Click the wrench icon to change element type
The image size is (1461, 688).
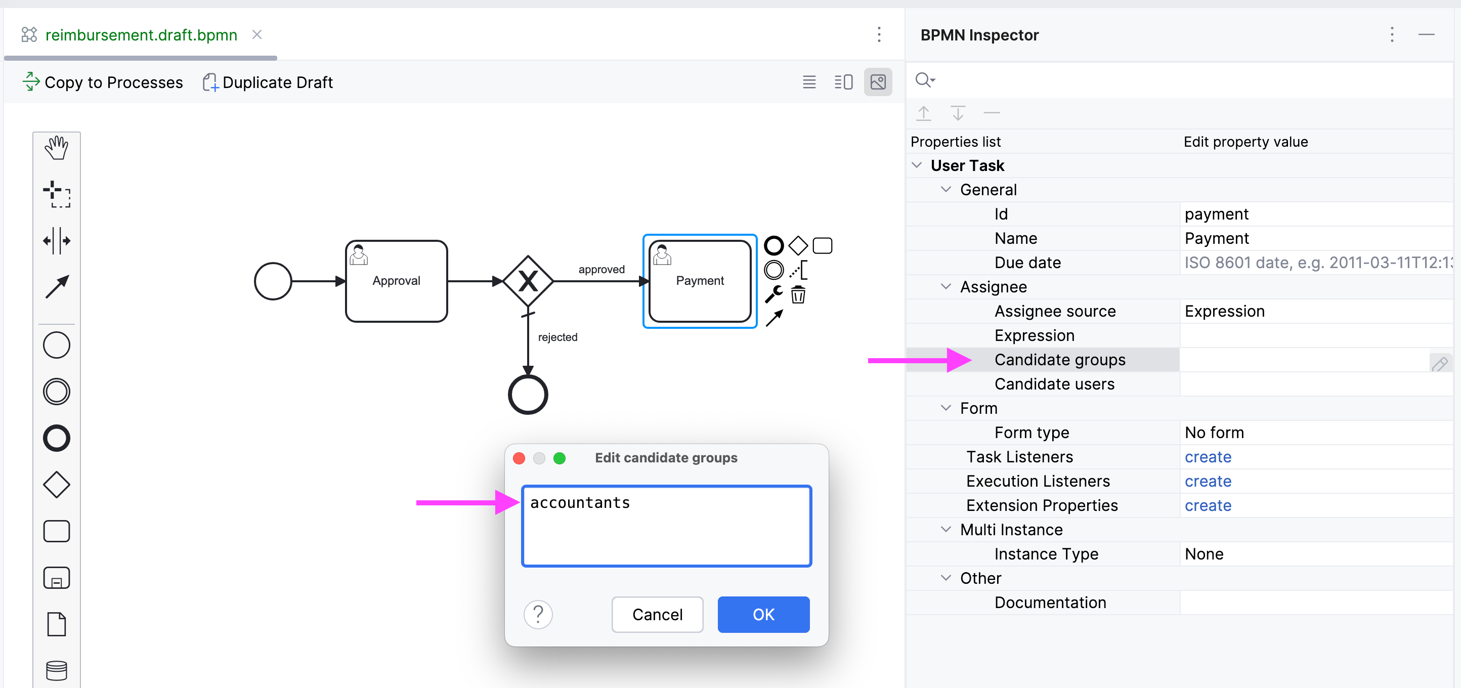[x=774, y=294]
